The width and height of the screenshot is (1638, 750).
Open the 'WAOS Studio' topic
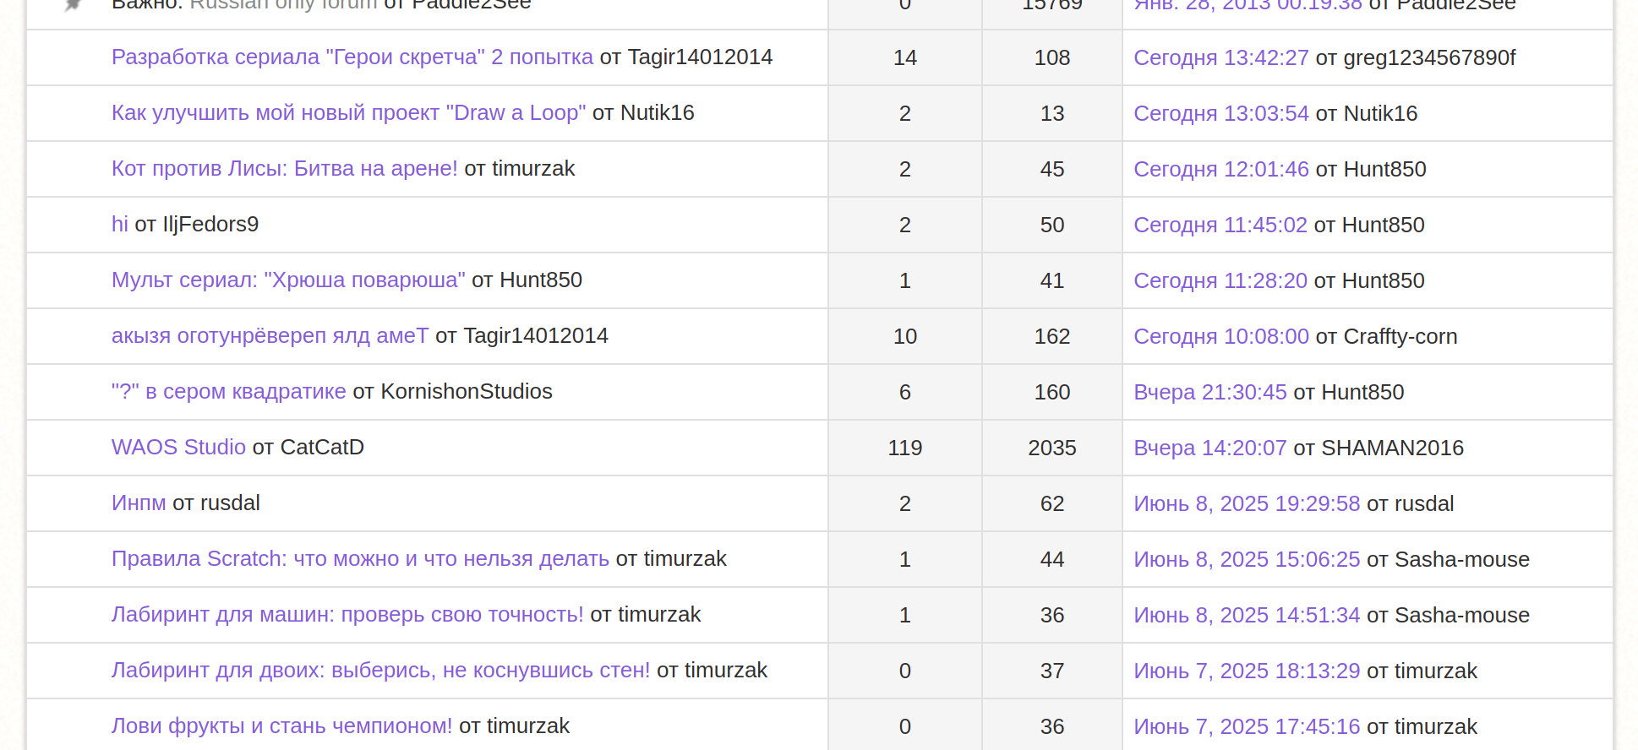pos(178,448)
